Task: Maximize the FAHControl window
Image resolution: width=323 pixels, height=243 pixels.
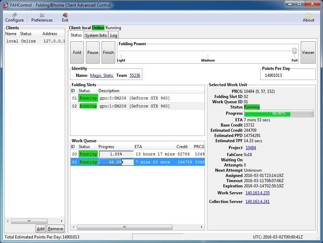Action: [299, 4]
